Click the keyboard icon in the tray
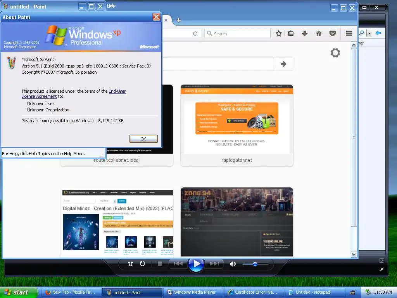This screenshot has width=397, height=298. pos(352,293)
